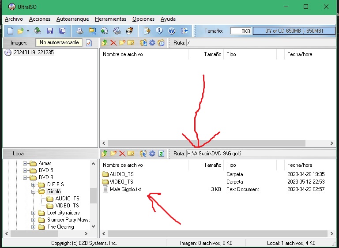Click the red X delete icon beside image Ruta
This screenshot has width=339, height=248.
point(113,43)
